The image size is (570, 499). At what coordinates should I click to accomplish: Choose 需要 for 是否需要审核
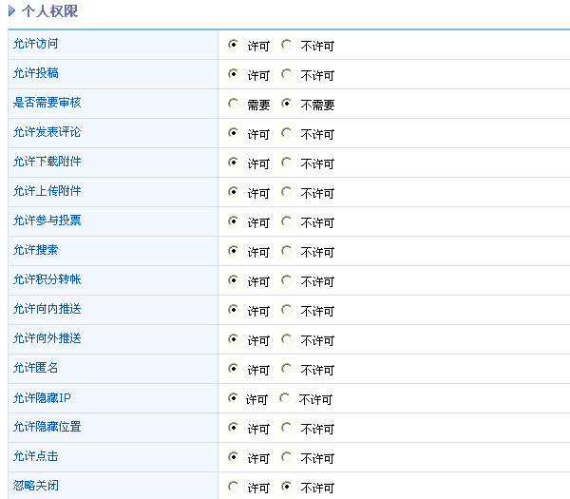coord(233,104)
